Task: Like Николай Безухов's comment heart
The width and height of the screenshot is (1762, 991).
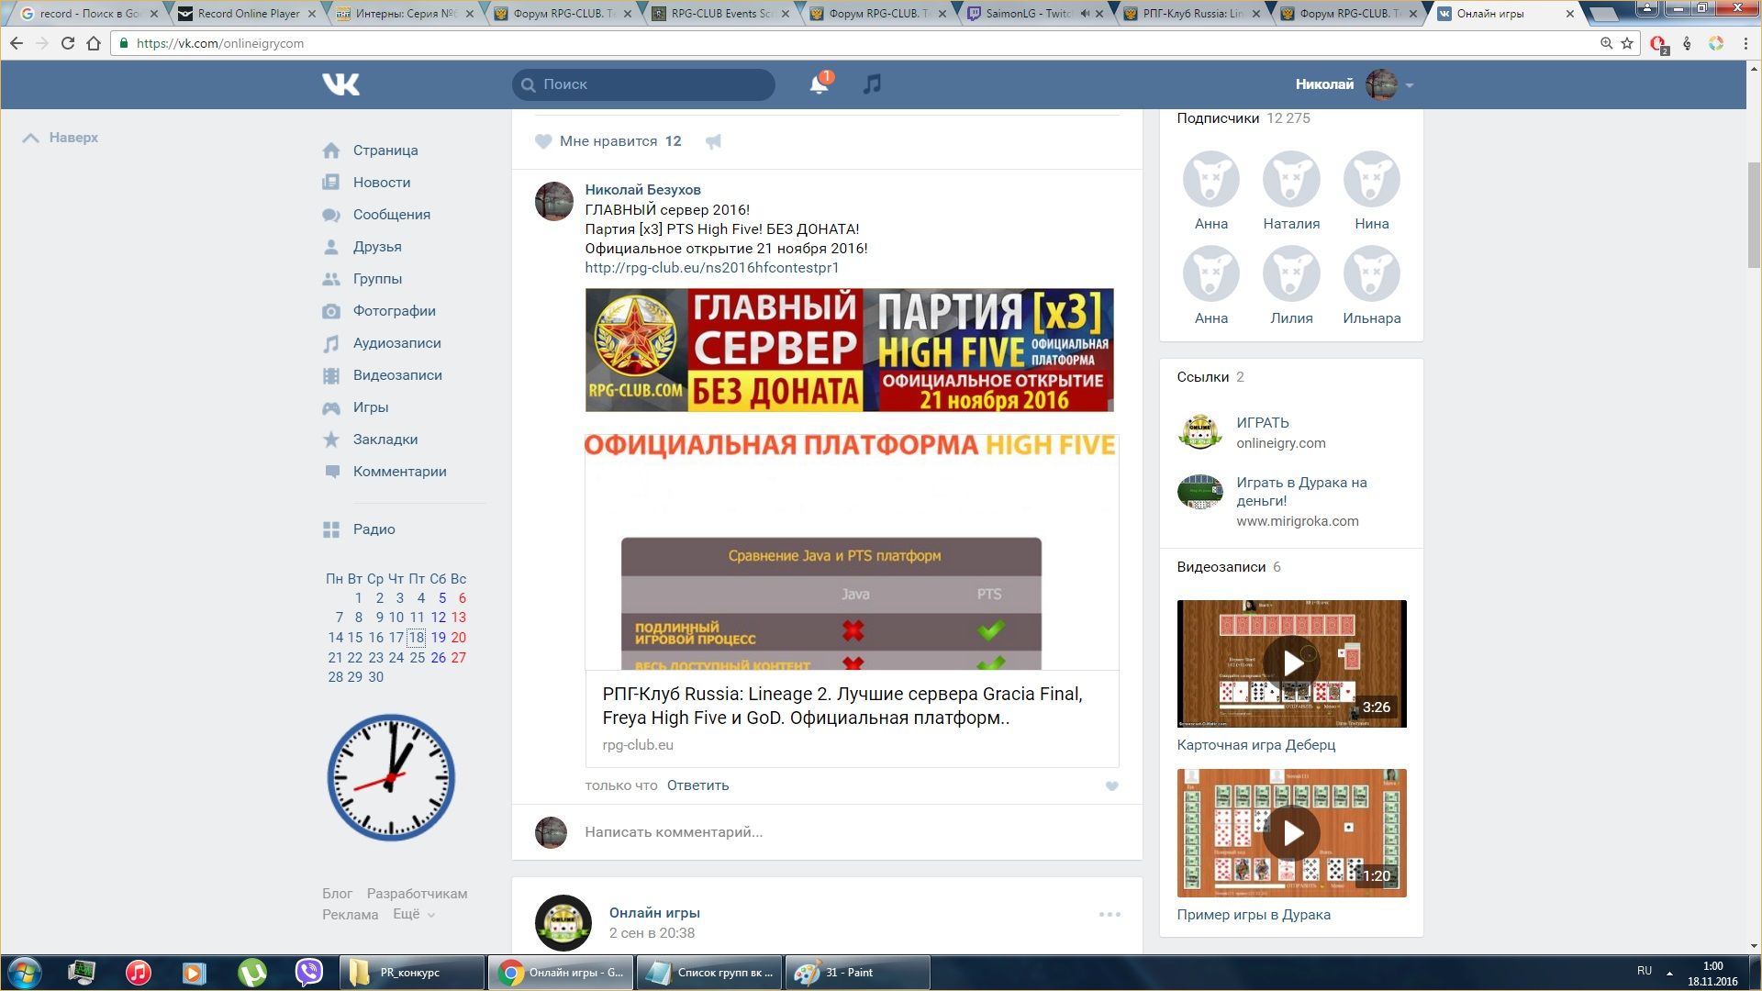Action: click(x=1111, y=786)
